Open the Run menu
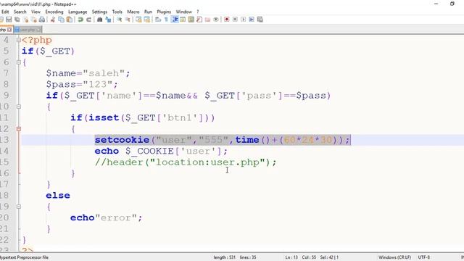 point(148,12)
